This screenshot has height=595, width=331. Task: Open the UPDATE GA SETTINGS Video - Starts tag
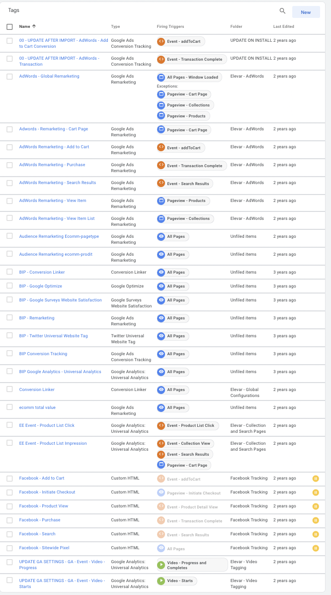[x=62, y=584]
